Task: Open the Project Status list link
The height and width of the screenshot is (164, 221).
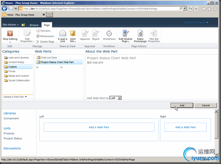Action: (13, 138)
